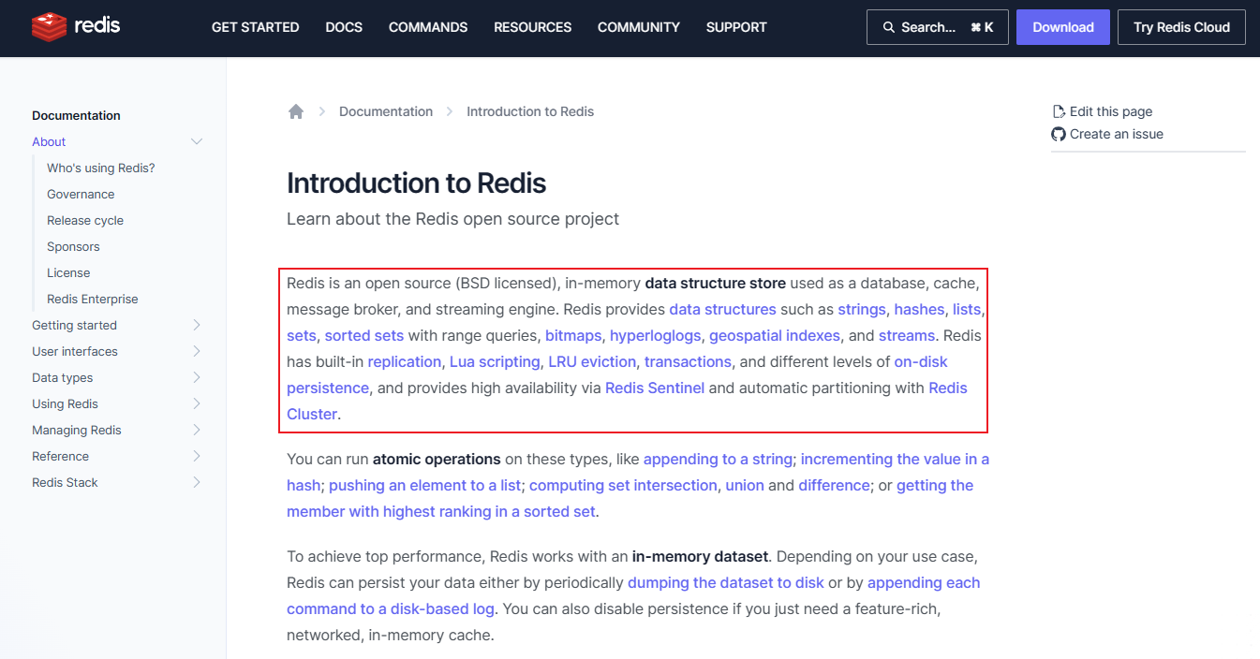Expand the Using Redis section chevron
Viewport: 1260px width, 659px height.
pyautogui.click(x=197, y=403)
